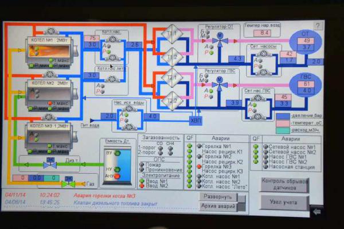The width and height of the screenshot is (344, 229).
Task: Click the T2.2 heat exchanger symbol
Action: coord(172,101)
